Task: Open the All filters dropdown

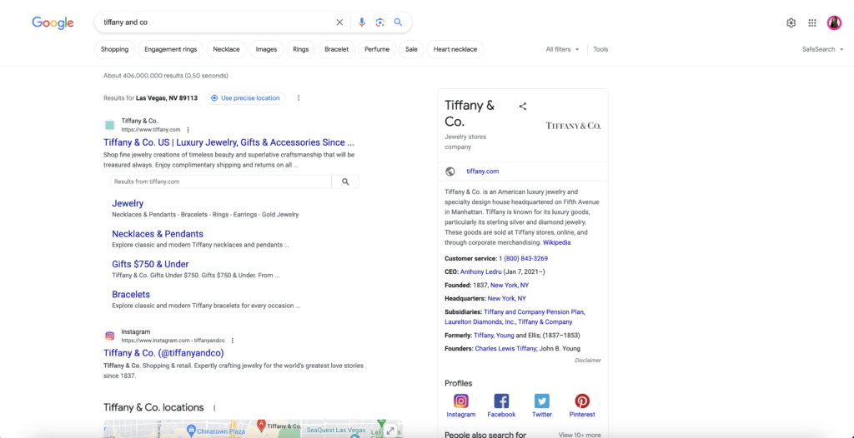Action: [x=563, y=49]
